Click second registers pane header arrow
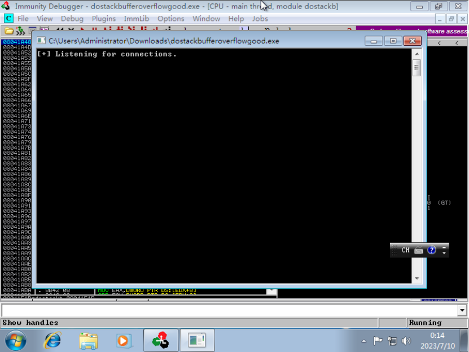 coord(457,43)
